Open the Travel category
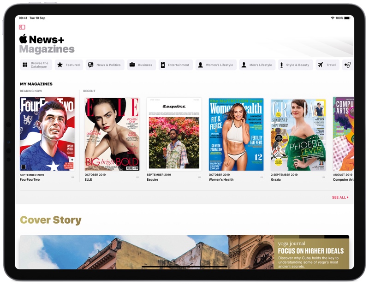The width and height of the screenshot is (369, 285). pos(327,65)
